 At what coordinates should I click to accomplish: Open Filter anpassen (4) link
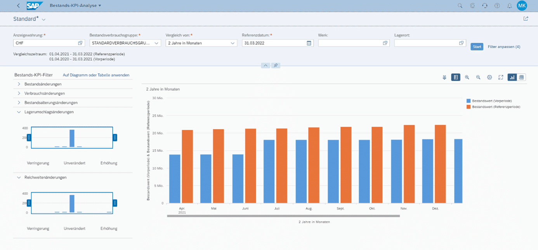504,47
